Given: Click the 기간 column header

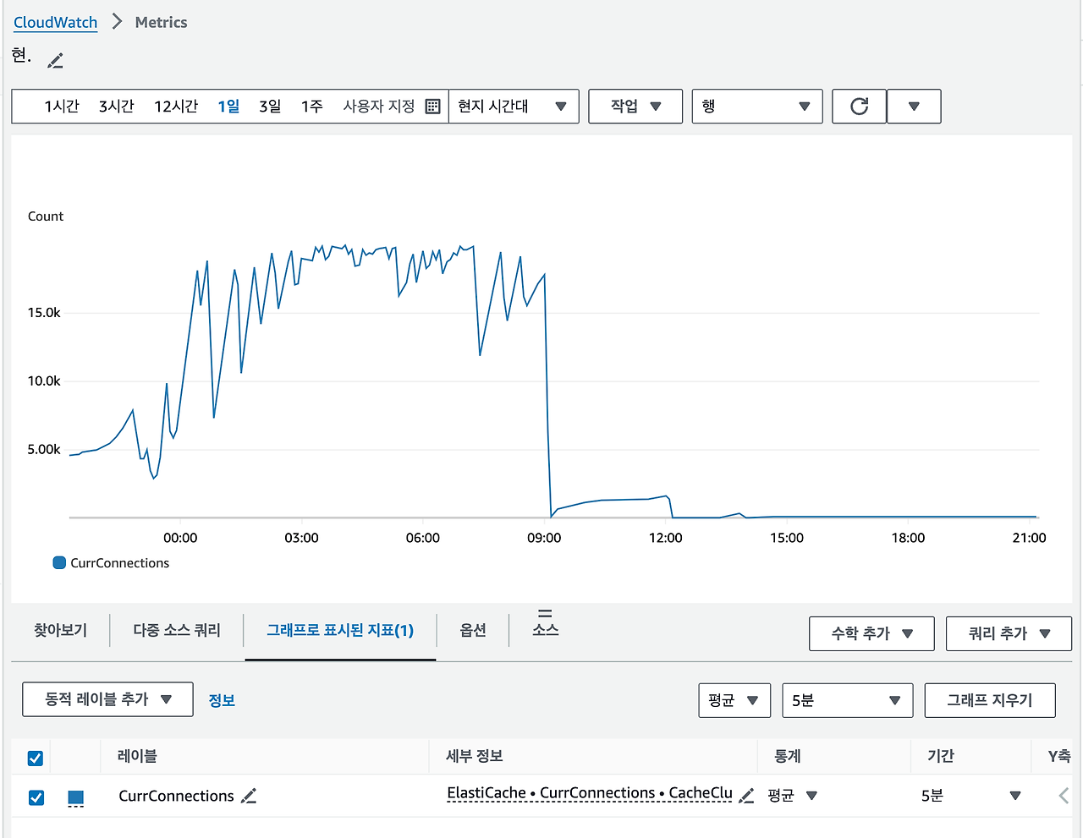Looking at the screenshot, I should [x=941, y=756].
